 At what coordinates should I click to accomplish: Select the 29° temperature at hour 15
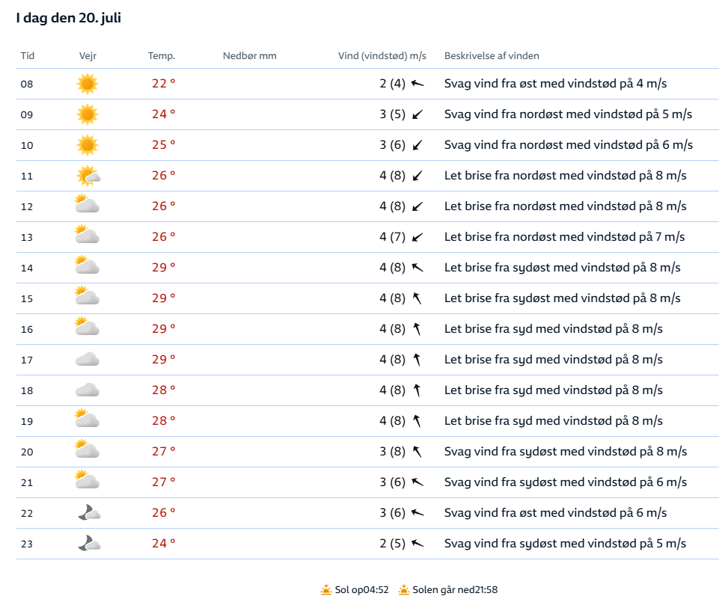(164, 298)
